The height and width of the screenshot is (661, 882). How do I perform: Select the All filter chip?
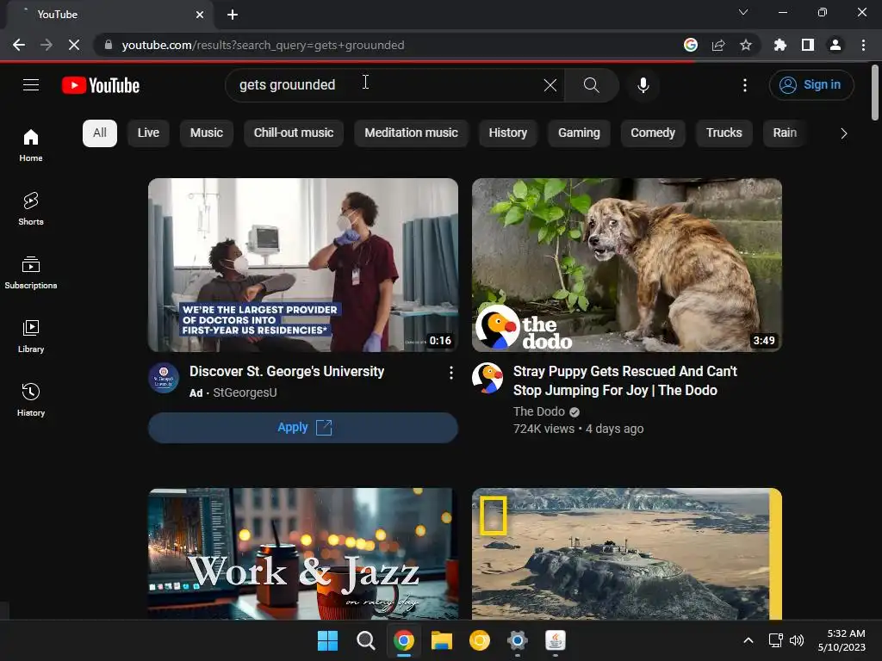(100, 133)
